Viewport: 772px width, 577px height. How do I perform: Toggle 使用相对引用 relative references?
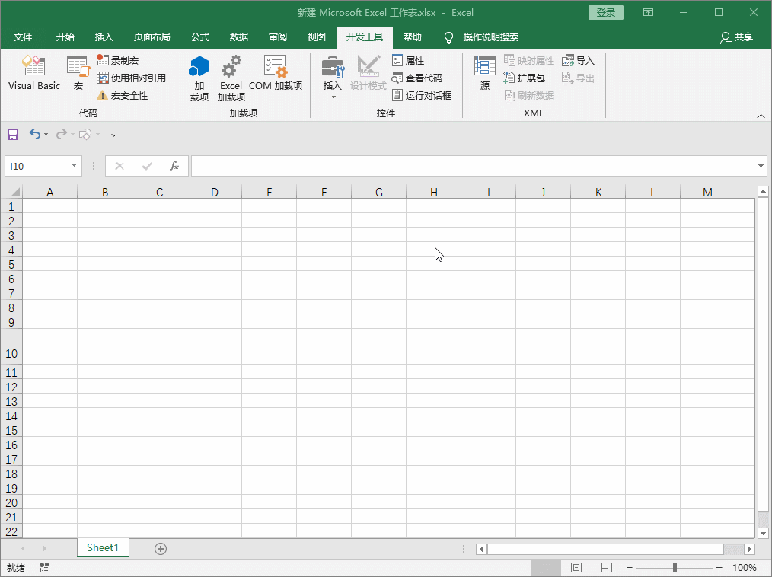[132, 78]
